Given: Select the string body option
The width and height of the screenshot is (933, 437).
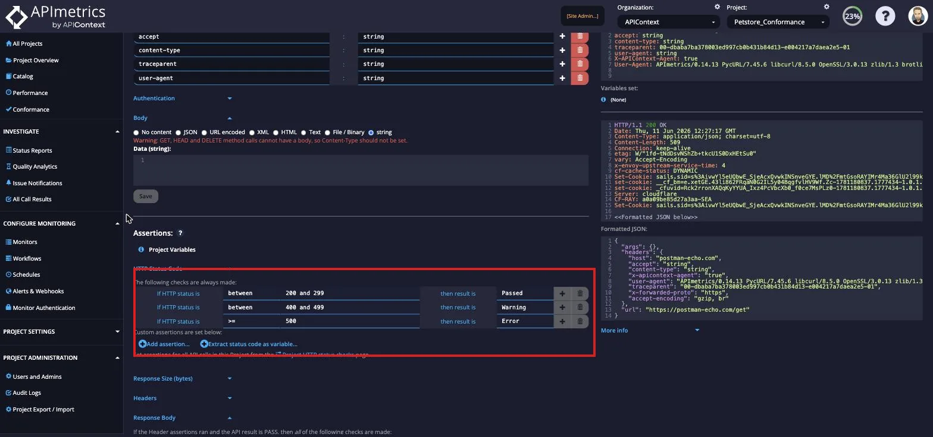Looking at the screenshot, I should [371, 132].
